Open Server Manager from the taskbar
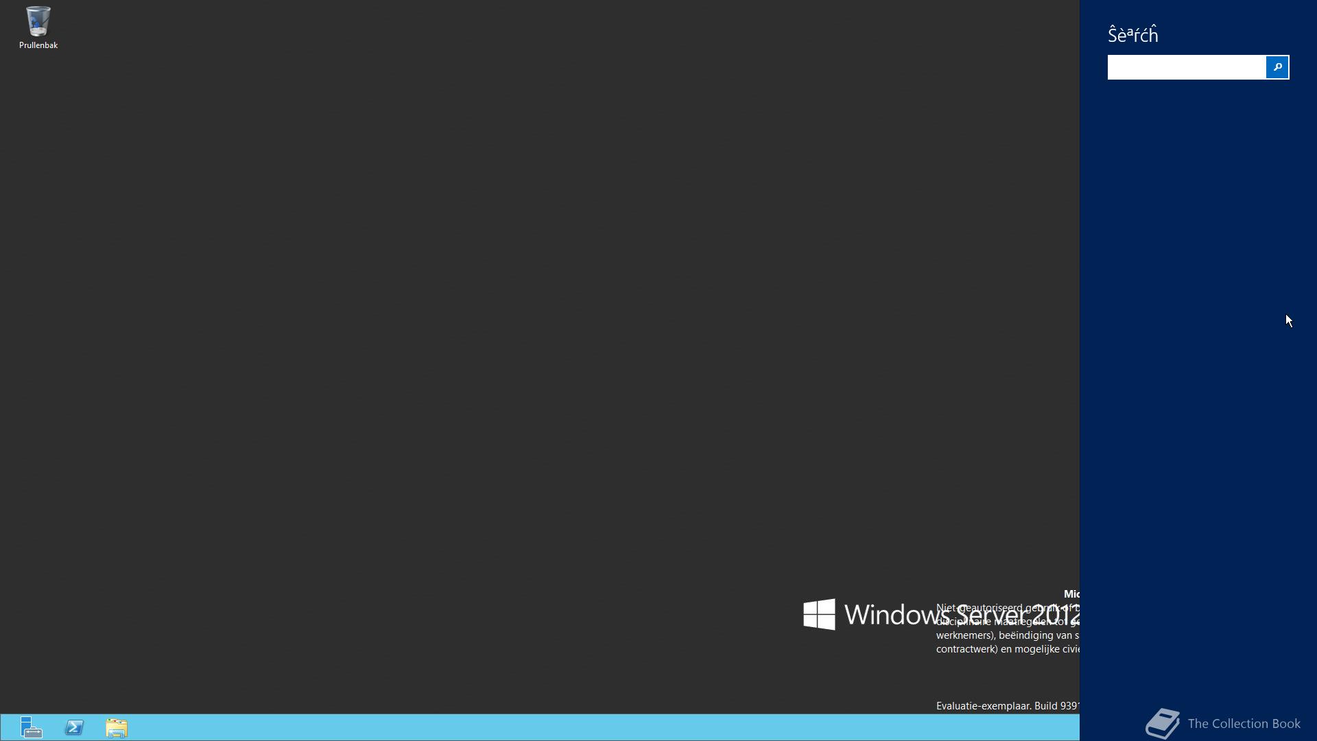The width and height of the screenshot is (1317, 741). click(x=32, y=727)
